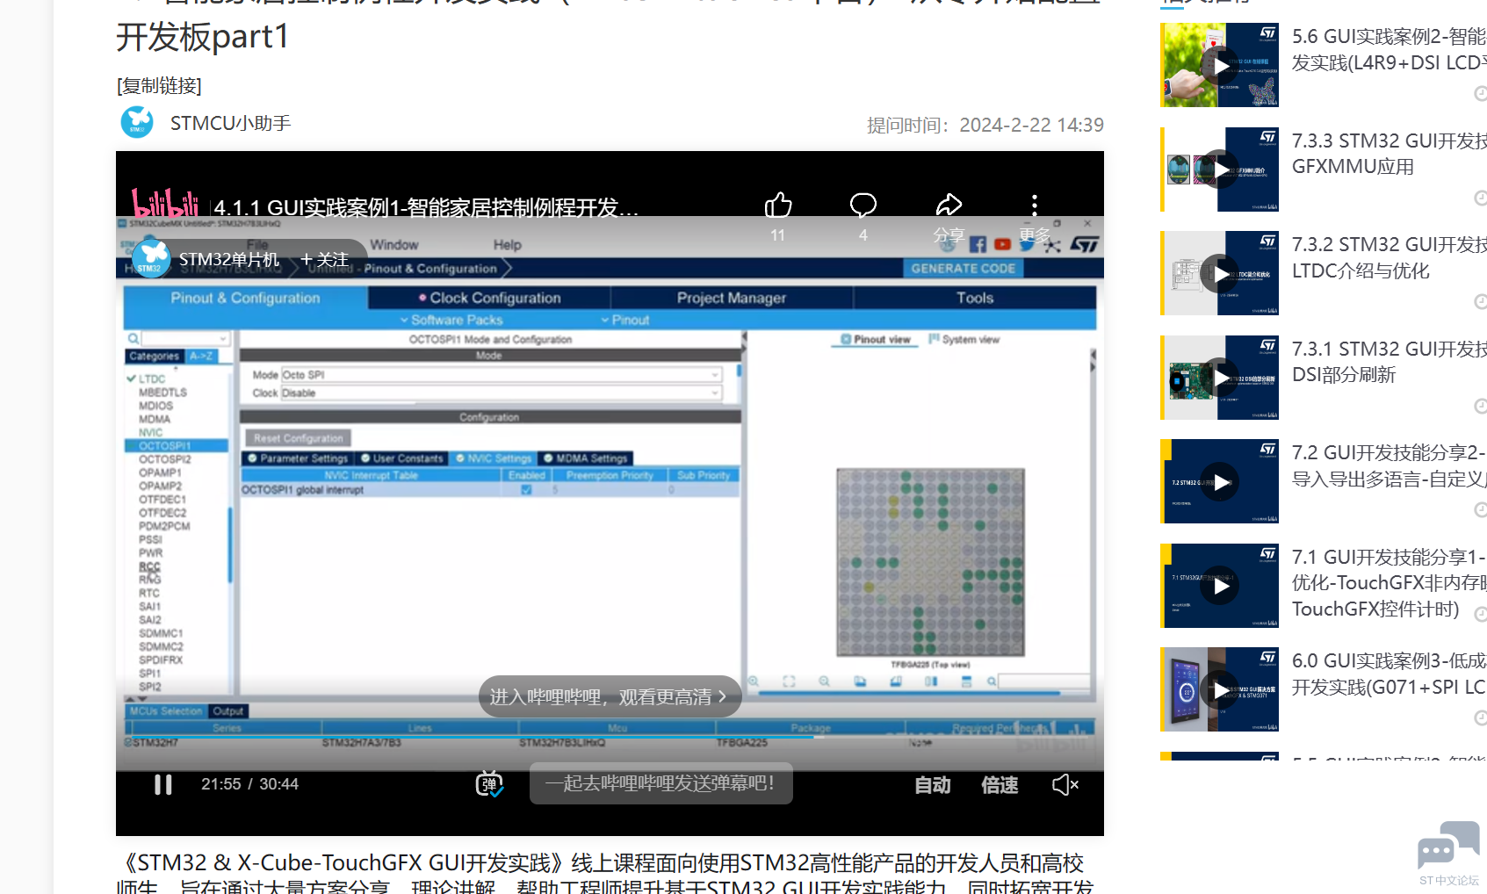Open the Window menu in CubeMX

pyautogui.click(x=394, y=245)
